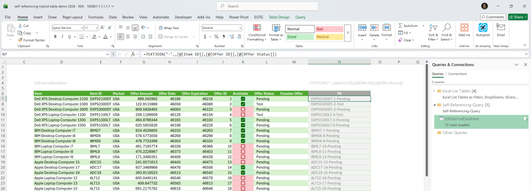Uncheck Available for Offer ID 2
This screenshot has width=531, height=191.
click(x=243, y=104)
